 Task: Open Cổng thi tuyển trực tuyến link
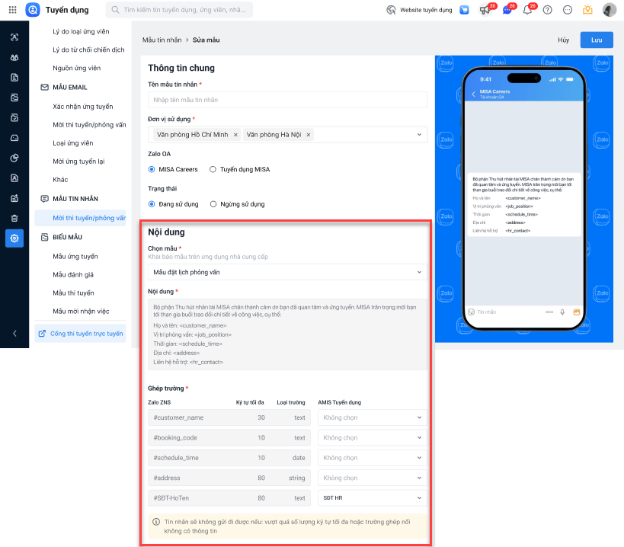[81, 334]
